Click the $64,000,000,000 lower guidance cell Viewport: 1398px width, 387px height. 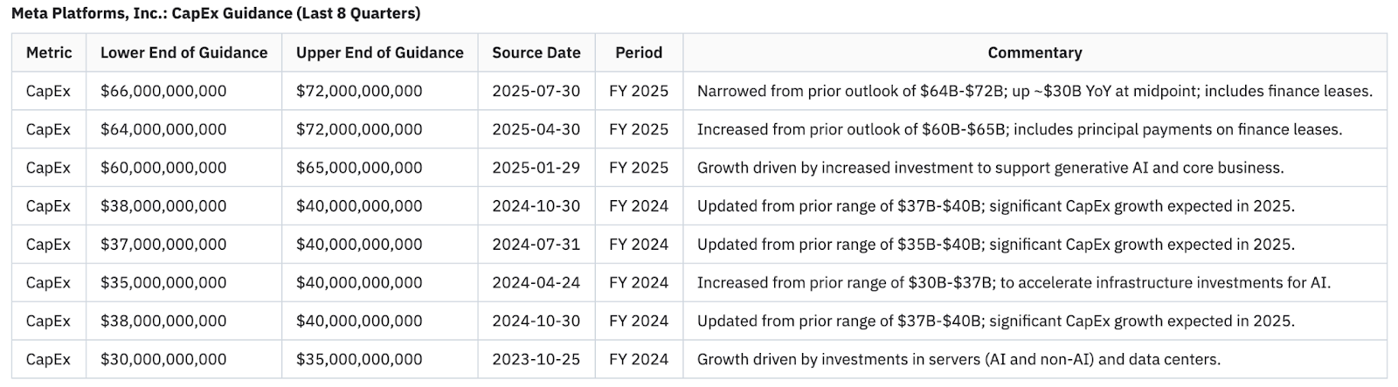pyautogui.click(x=163, y=129)
